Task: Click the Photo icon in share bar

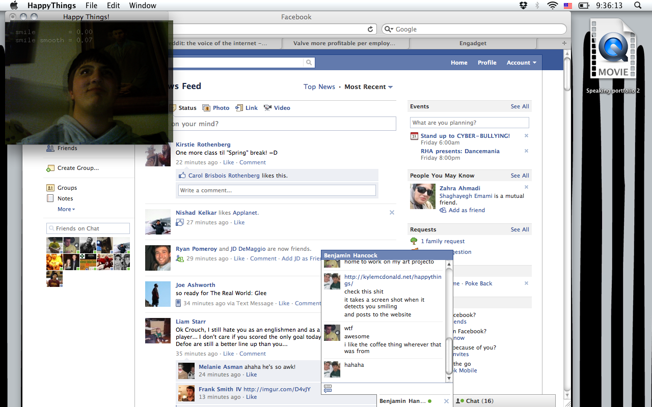Action: [206, 108]
